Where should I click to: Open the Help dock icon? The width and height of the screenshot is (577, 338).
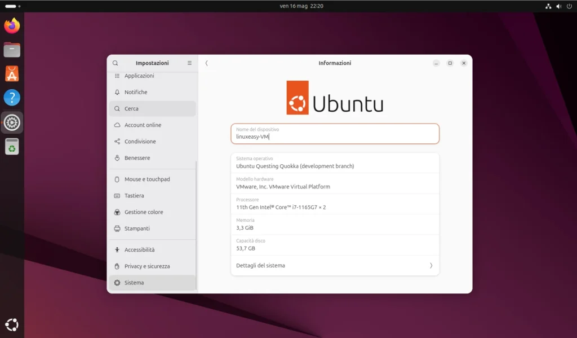click(x=12, y=98)
